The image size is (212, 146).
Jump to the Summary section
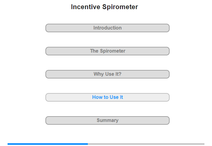point(107,120)
